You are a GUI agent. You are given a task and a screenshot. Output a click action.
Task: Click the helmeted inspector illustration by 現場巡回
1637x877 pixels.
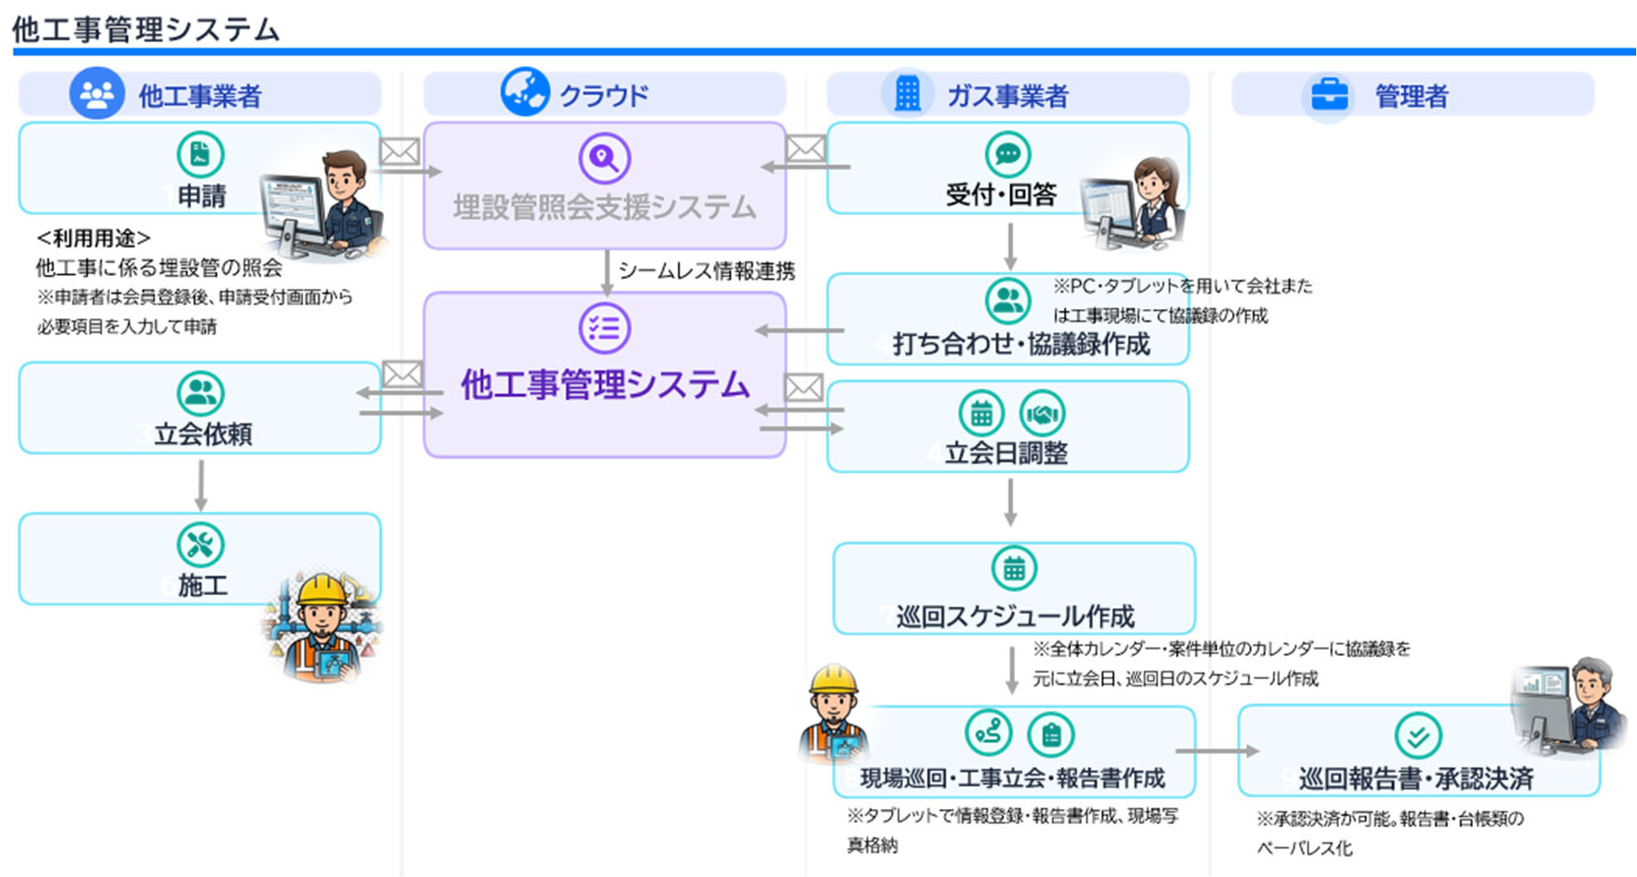(834, 711)
